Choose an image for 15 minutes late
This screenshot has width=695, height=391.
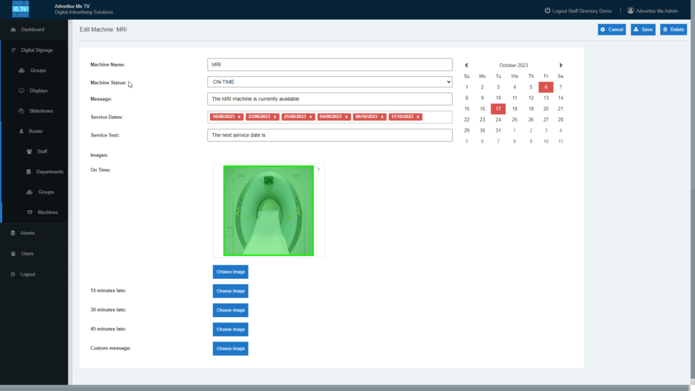tap(230, 291)
